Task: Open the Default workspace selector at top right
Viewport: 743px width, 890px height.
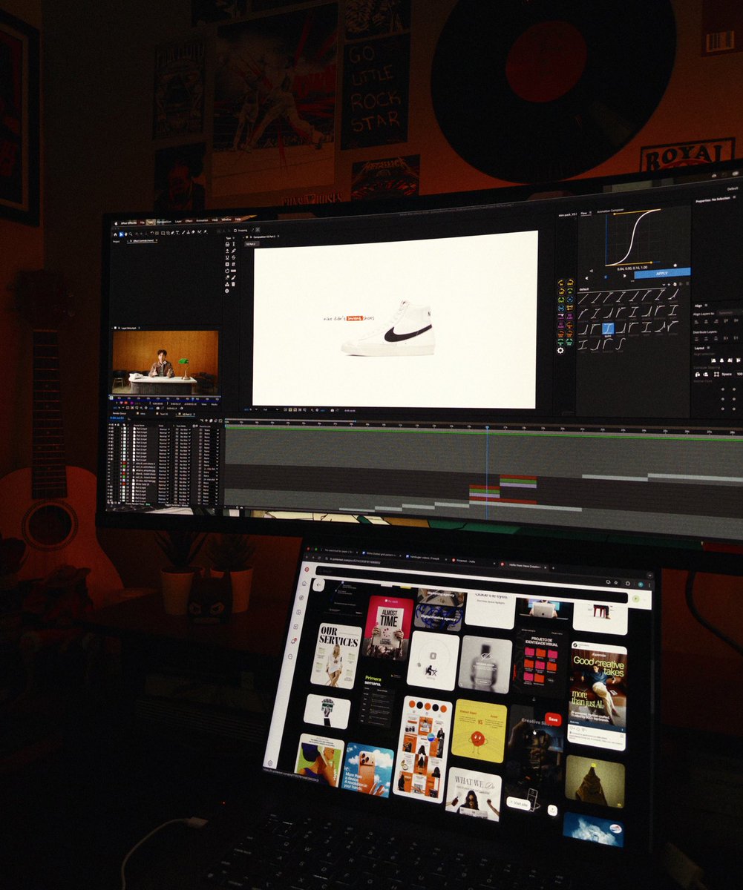Action: (x=733, y=189)
